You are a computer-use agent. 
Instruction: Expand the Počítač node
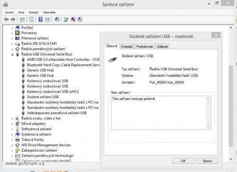tap(12, 28)
